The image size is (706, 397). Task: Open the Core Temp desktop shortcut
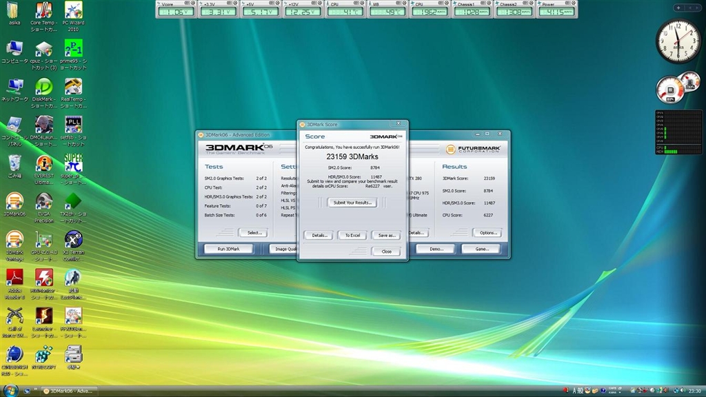[x=43, y=12]
